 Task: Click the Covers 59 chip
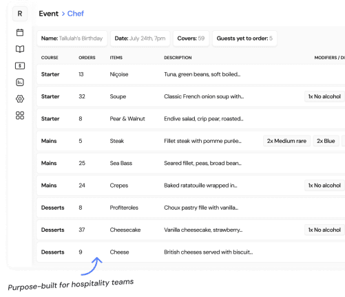(x=191, y=38)
